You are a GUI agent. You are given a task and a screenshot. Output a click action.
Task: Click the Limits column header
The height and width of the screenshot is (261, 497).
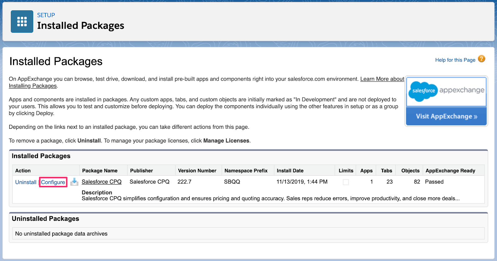pyautogui.click(x=346, y=170)
